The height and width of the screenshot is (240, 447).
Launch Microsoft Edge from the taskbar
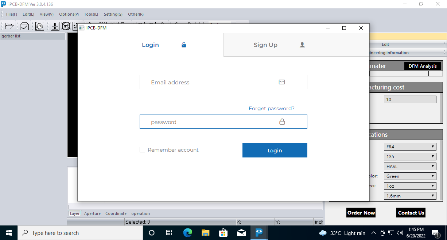pyautogui.click(x=187, y=233)
